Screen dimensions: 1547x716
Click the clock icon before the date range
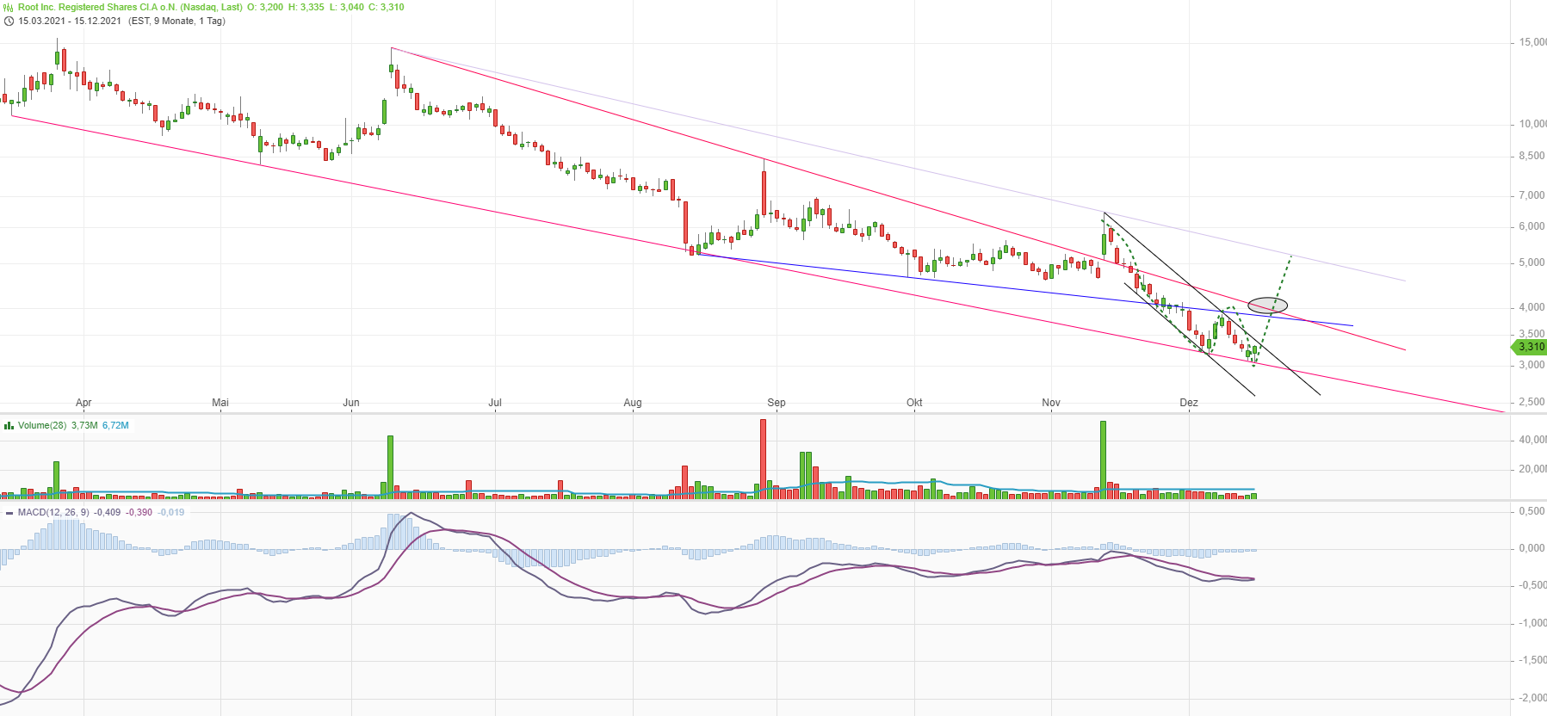pyautogui.click(x=9, y=21)
